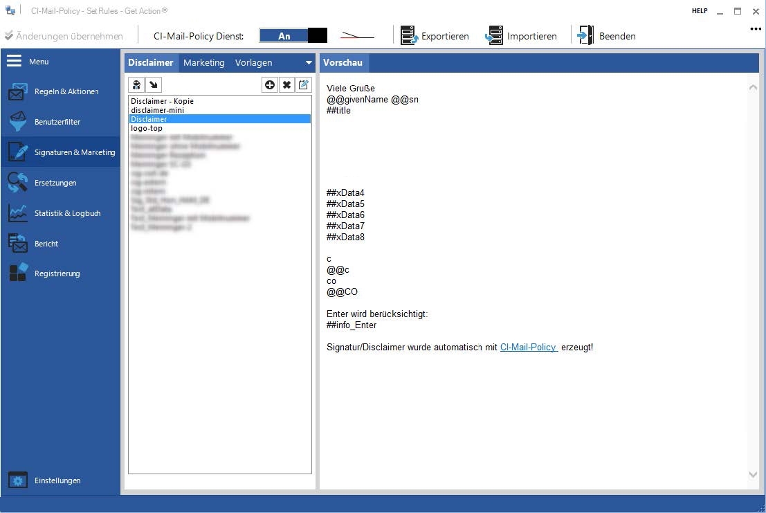766x513 pixels.
Task: Click the app icon in the title bar
Action: coord(10,10)
